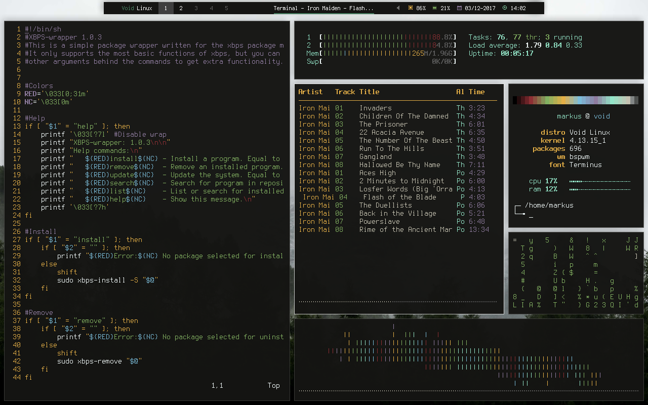Select the playing track Flash of the Blade
This screenshot has height=405, width=648.
pos(398,197)
